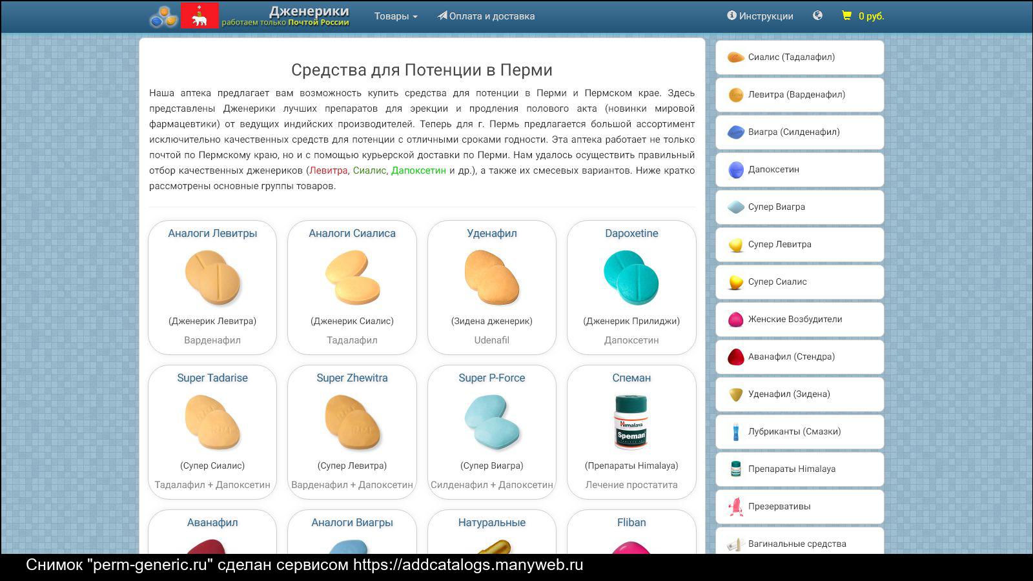Select the Супер Левитра sidebar category
1033x581 pixels.
pos(799,244)
